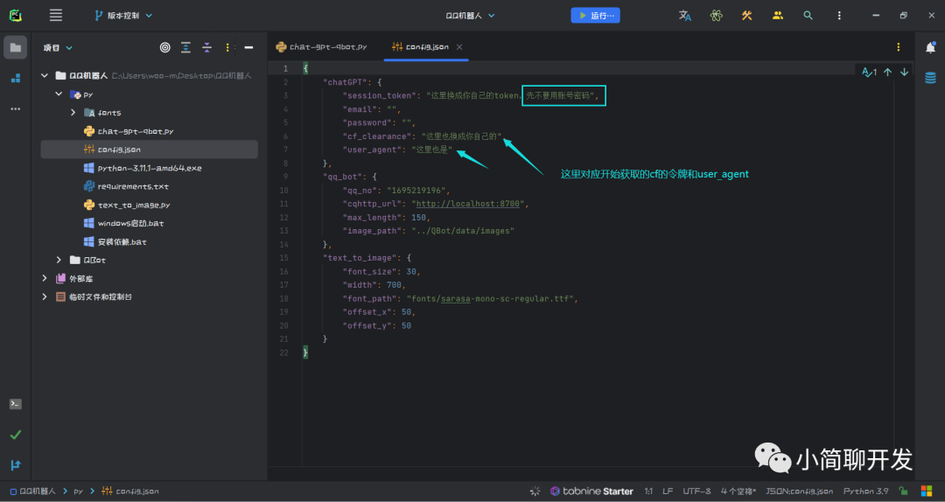Open the title bar more options icon
The image size is (945, 502).
tap(839, 16)
